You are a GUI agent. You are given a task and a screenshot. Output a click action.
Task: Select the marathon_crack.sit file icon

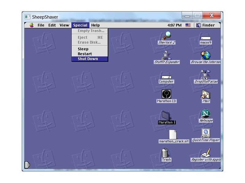pos(173,135)
